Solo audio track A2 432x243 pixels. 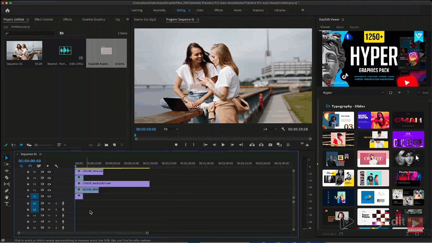coord(56,209)
